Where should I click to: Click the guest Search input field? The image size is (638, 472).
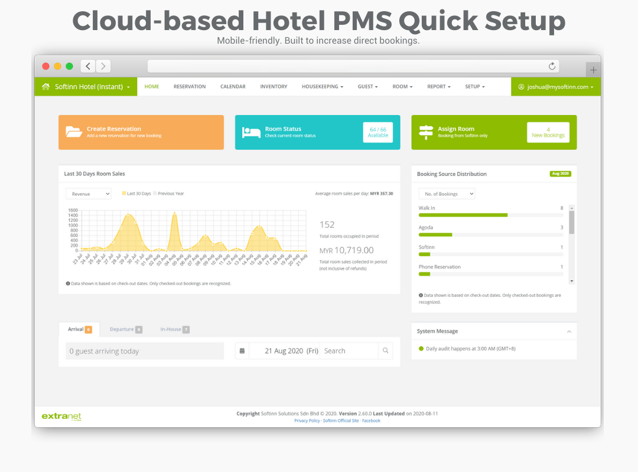tap(349, 351)
